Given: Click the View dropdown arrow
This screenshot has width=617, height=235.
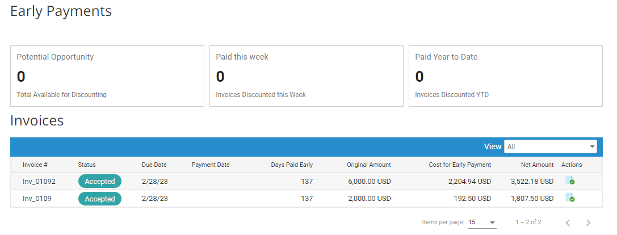Looking at the screenshot, I should tap(593, 146).
